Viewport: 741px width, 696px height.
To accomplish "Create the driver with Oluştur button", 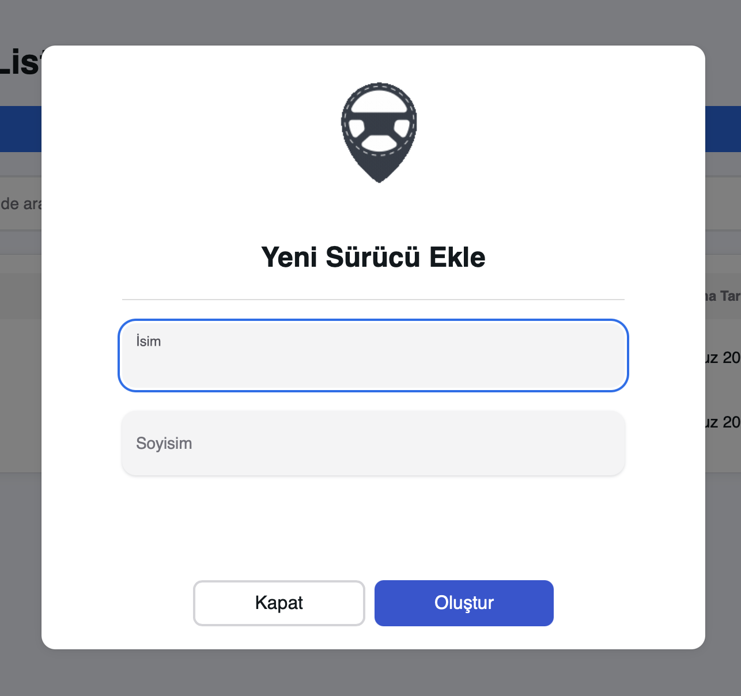I will tap(464, 603).
